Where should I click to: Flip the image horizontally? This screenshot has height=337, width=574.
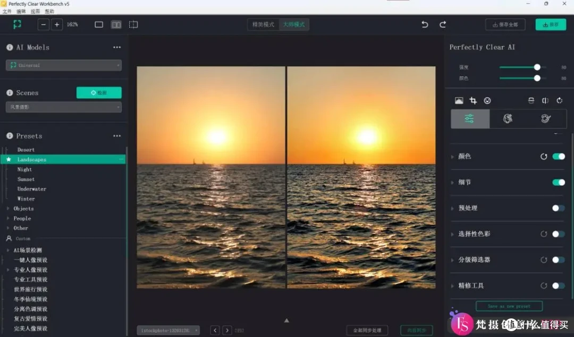click(x=545, y=100)
